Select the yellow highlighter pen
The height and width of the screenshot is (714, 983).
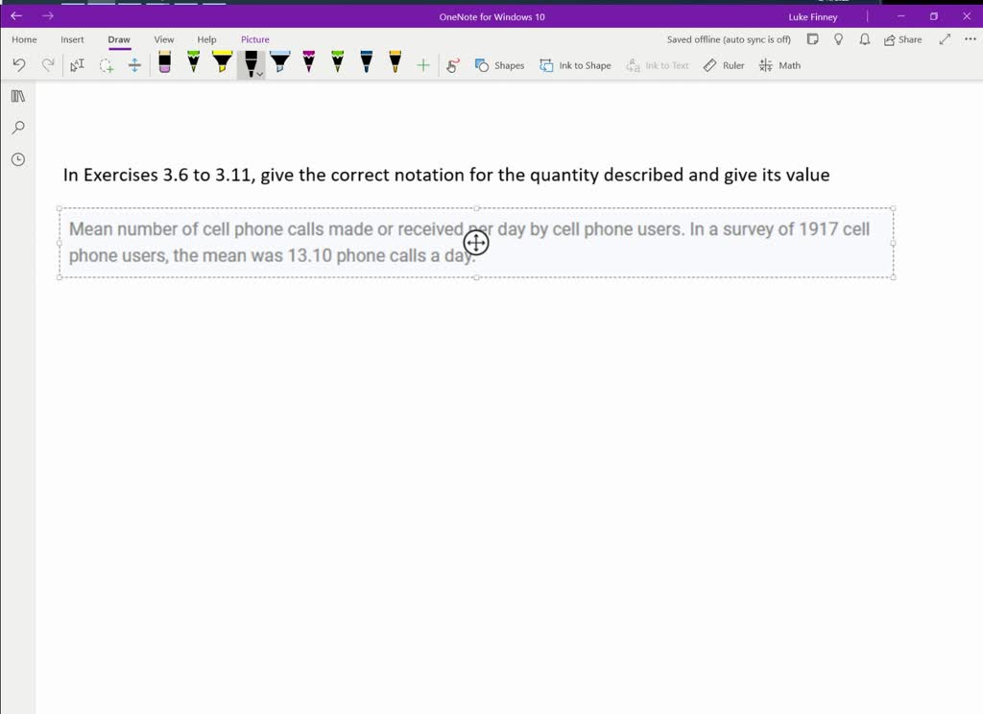click(x=223, y=64)
